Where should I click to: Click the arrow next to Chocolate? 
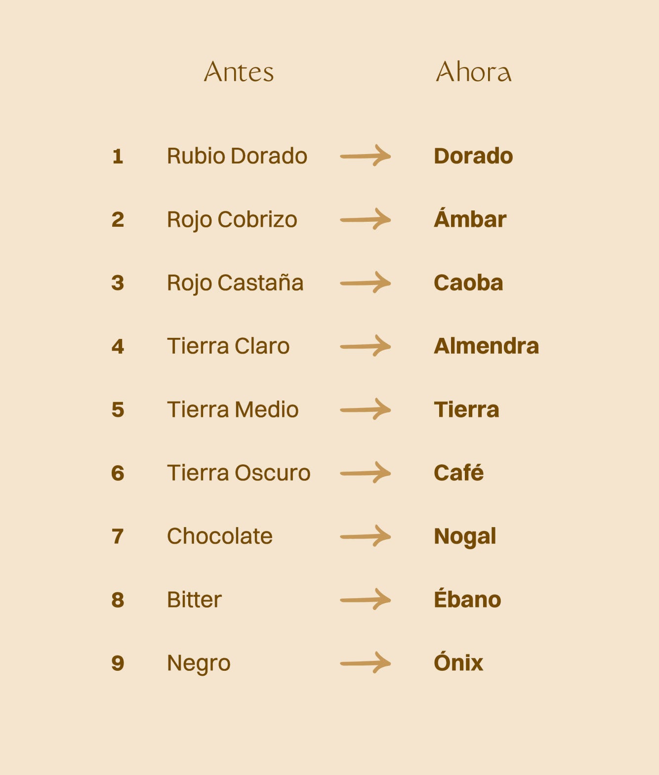click(x=365, y=536)
